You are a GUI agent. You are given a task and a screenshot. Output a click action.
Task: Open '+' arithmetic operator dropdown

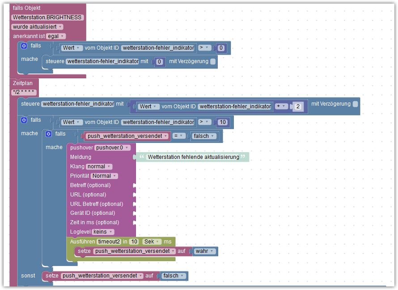point(282,106)
